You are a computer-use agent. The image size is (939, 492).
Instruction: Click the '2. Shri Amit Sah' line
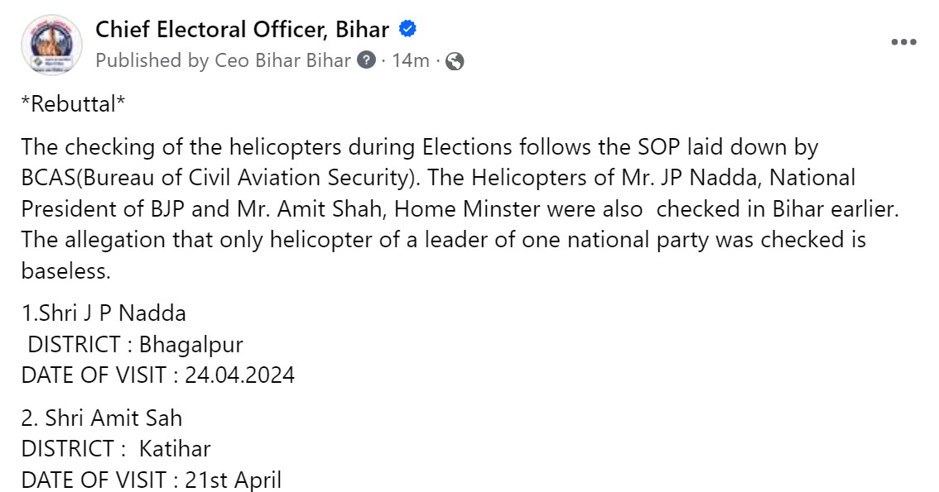[102, 418]
